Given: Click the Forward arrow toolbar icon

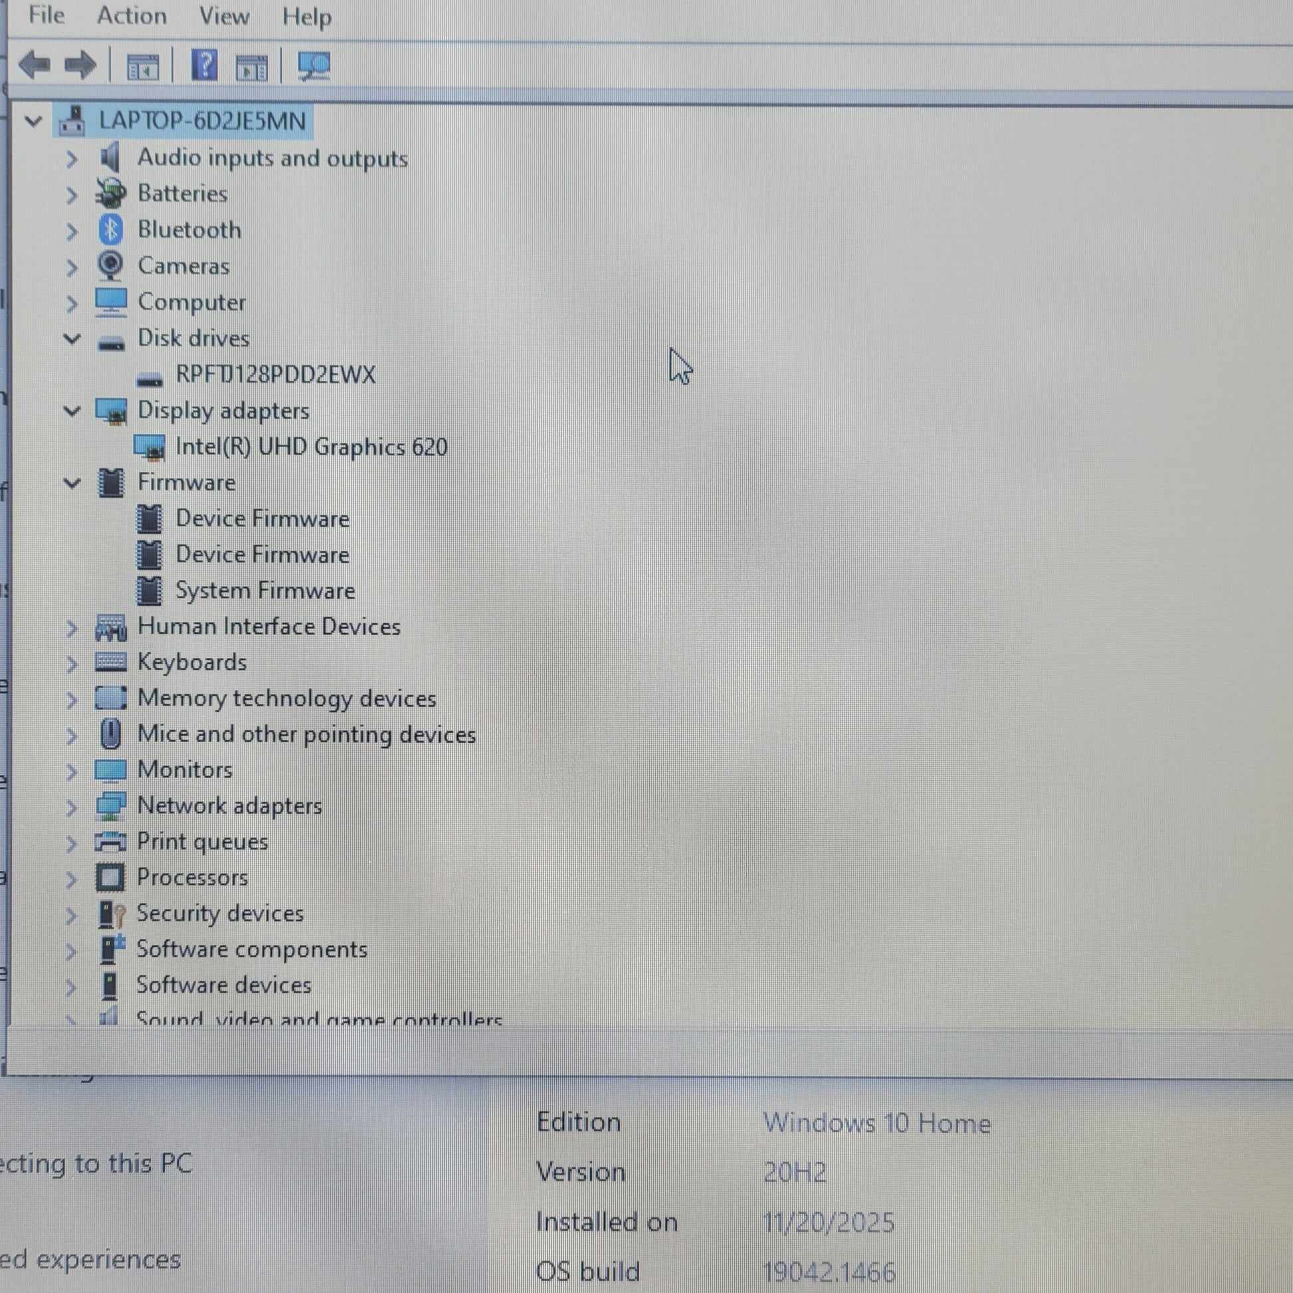Looking at the screenshot, I should [x=80, y=66].
